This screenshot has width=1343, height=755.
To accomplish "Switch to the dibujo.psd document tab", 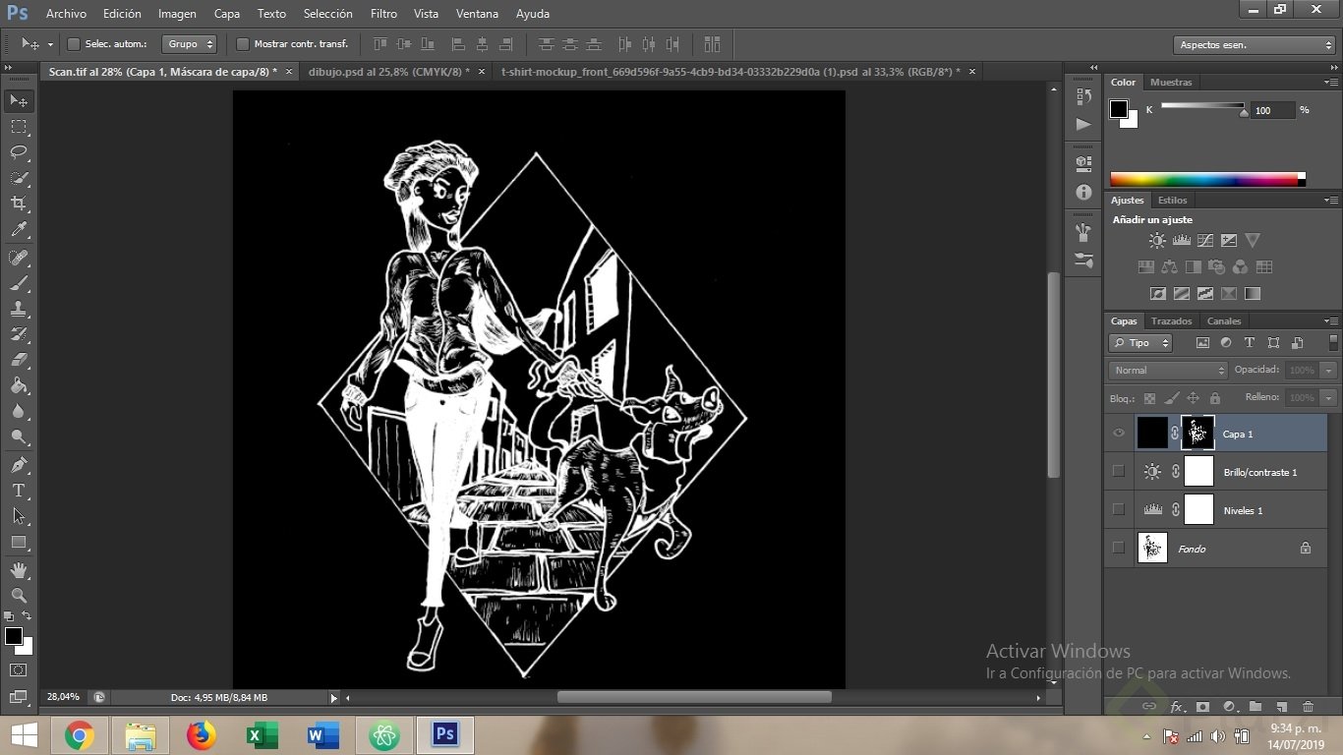I will [x=388, y=72].
